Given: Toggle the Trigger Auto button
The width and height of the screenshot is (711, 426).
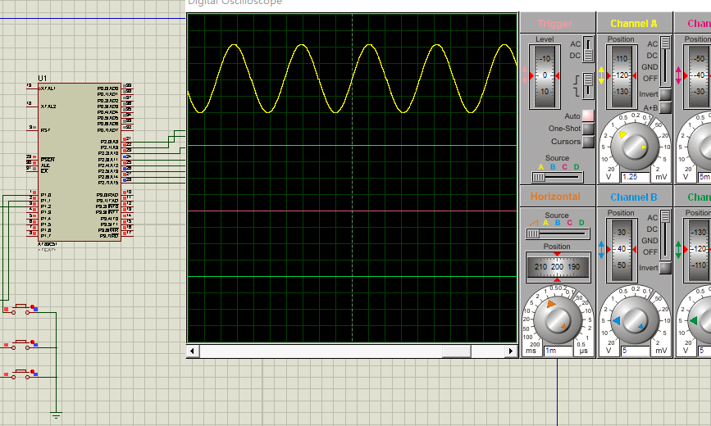Looking at the screenshot, I should pyautogui.click(x=588, y=116).
